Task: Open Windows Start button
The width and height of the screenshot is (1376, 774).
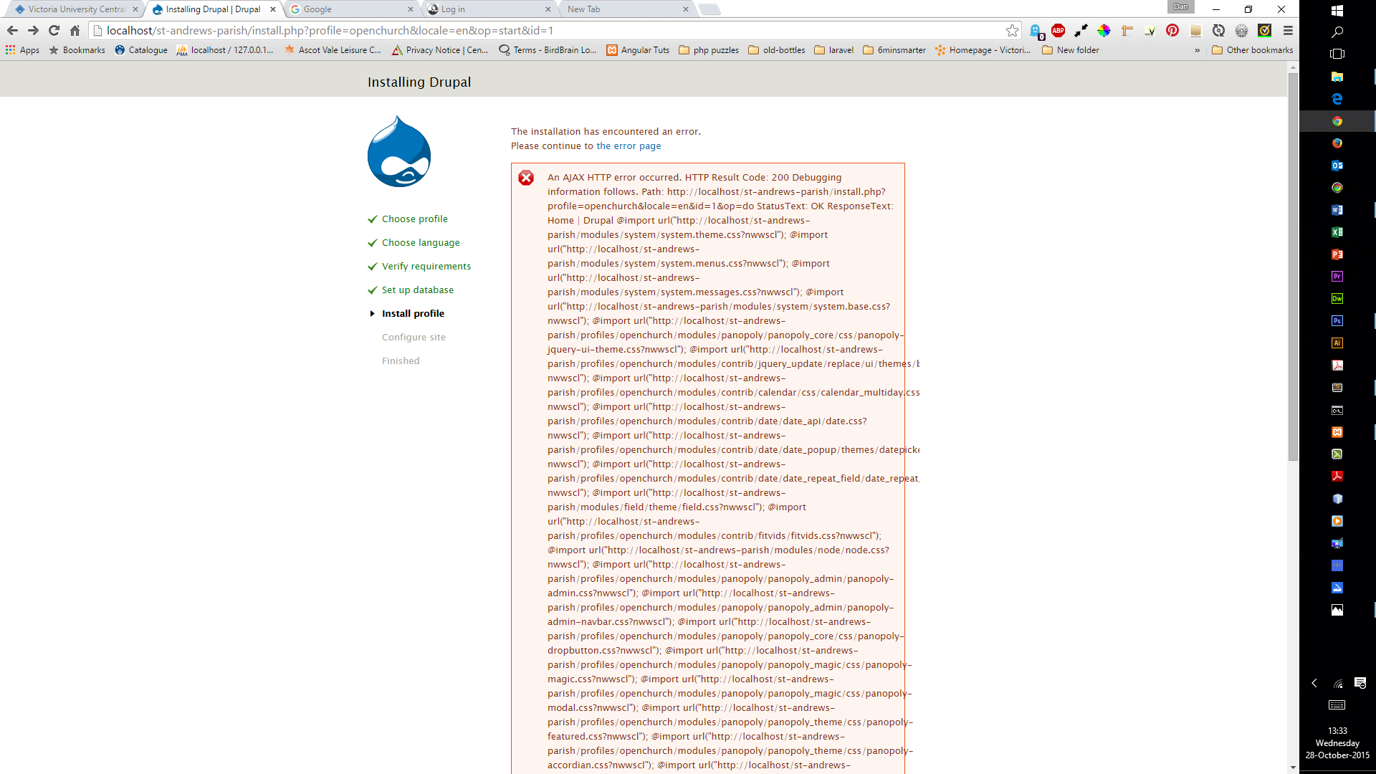Action: (1337, 10)
